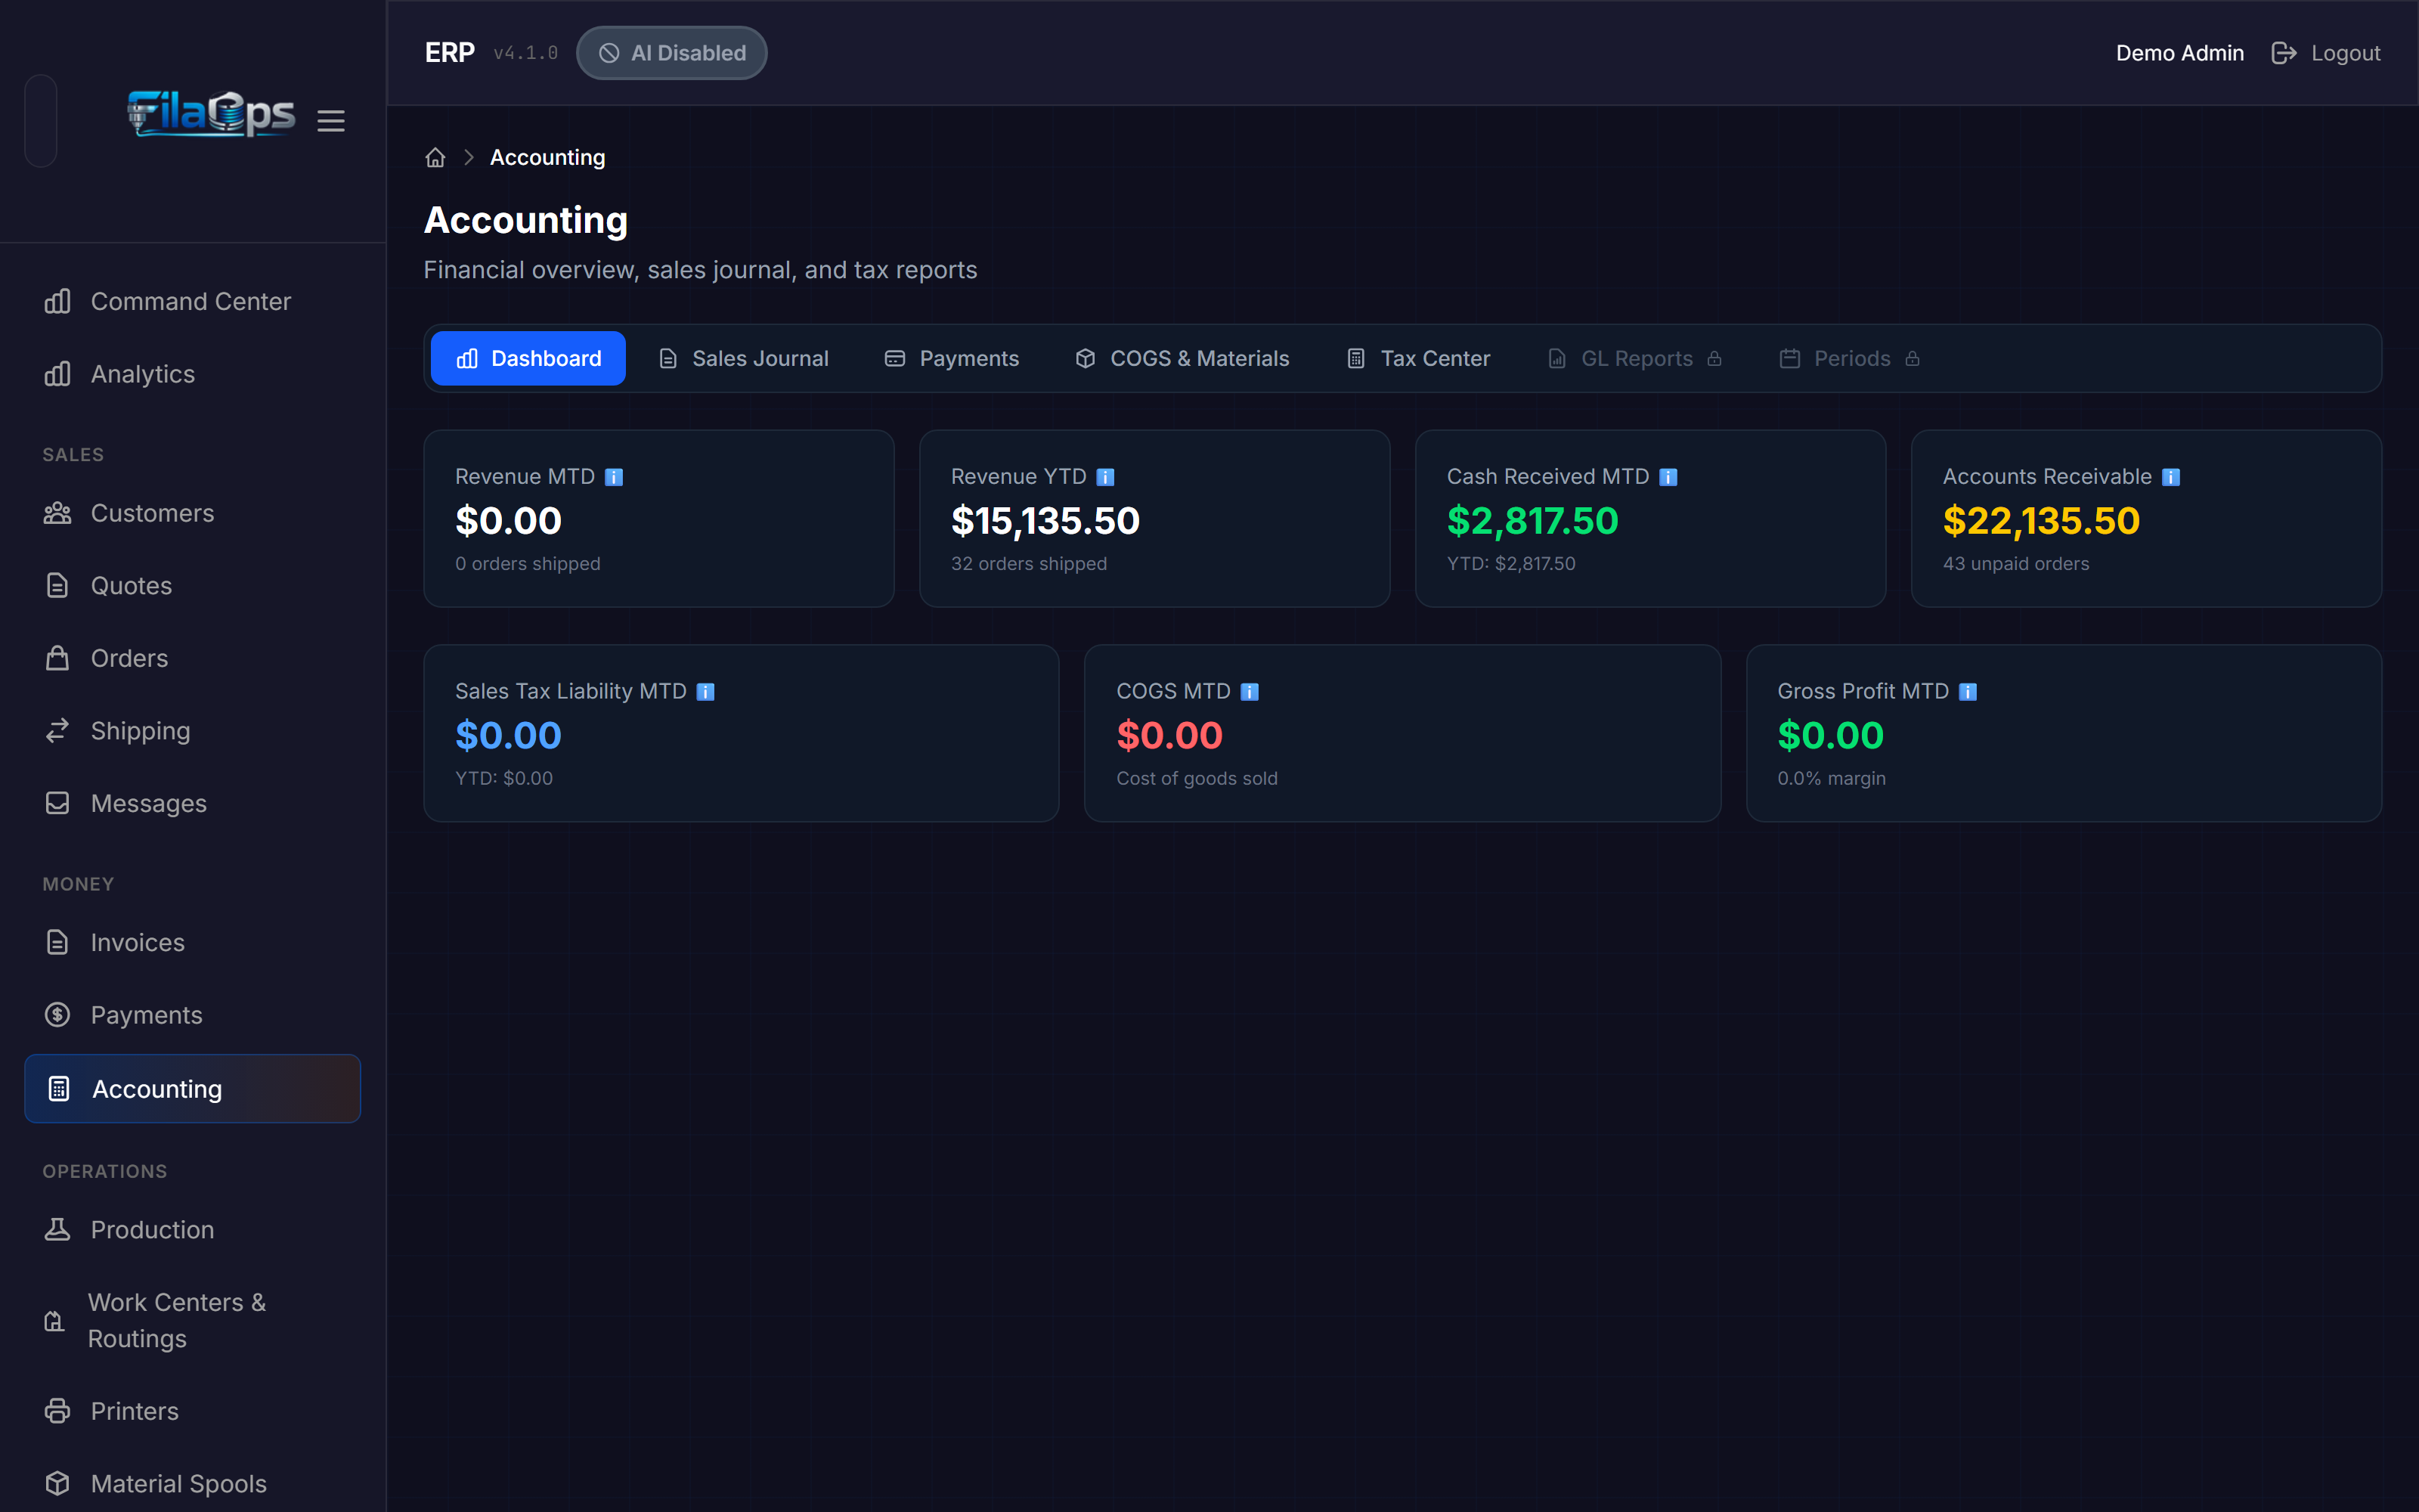Click the lock icon on the Periods tab

(x=1913, y=359)
